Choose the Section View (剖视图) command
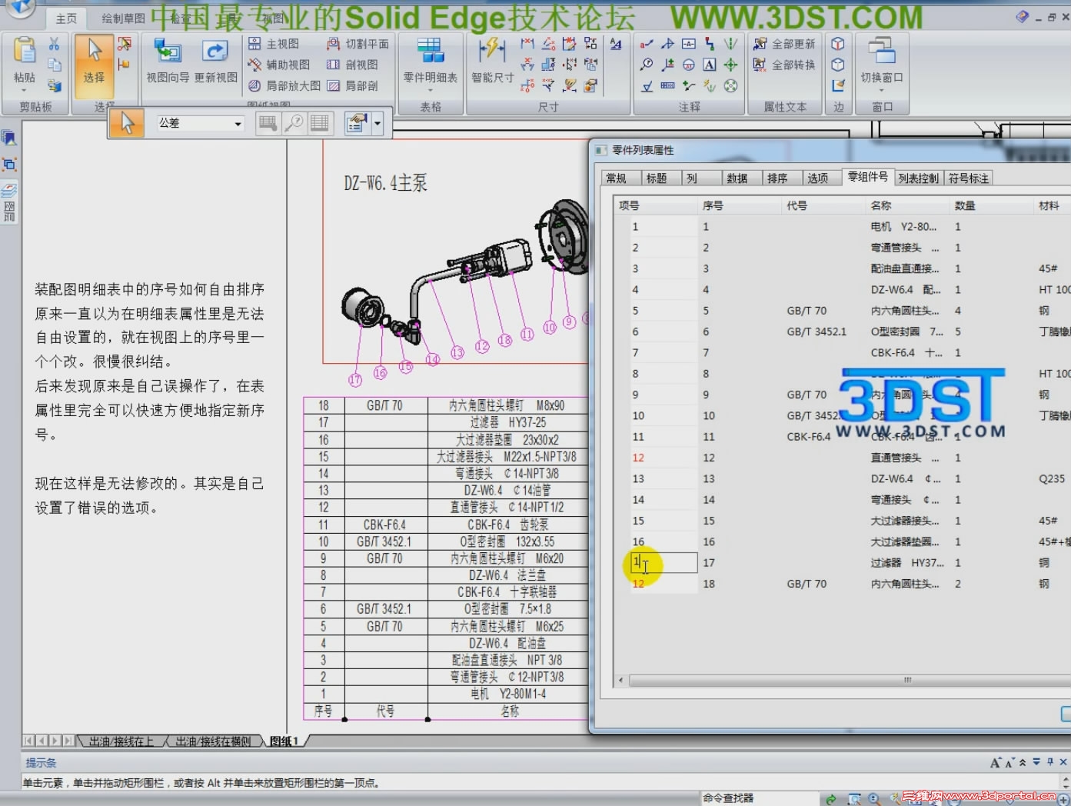 352,65
